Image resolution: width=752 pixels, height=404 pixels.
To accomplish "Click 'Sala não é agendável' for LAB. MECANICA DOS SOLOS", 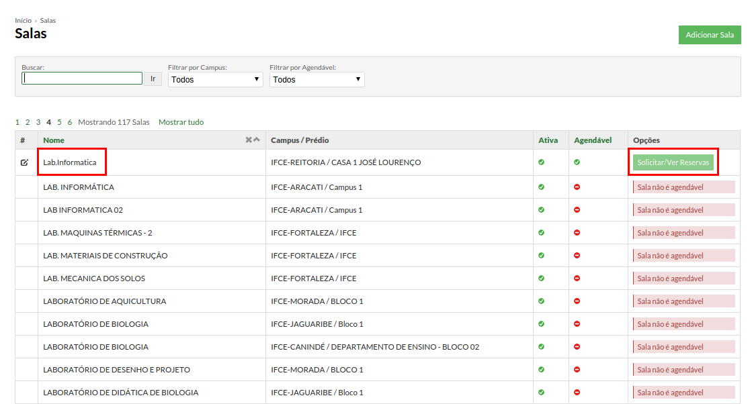I will click(x=684, y=278).
